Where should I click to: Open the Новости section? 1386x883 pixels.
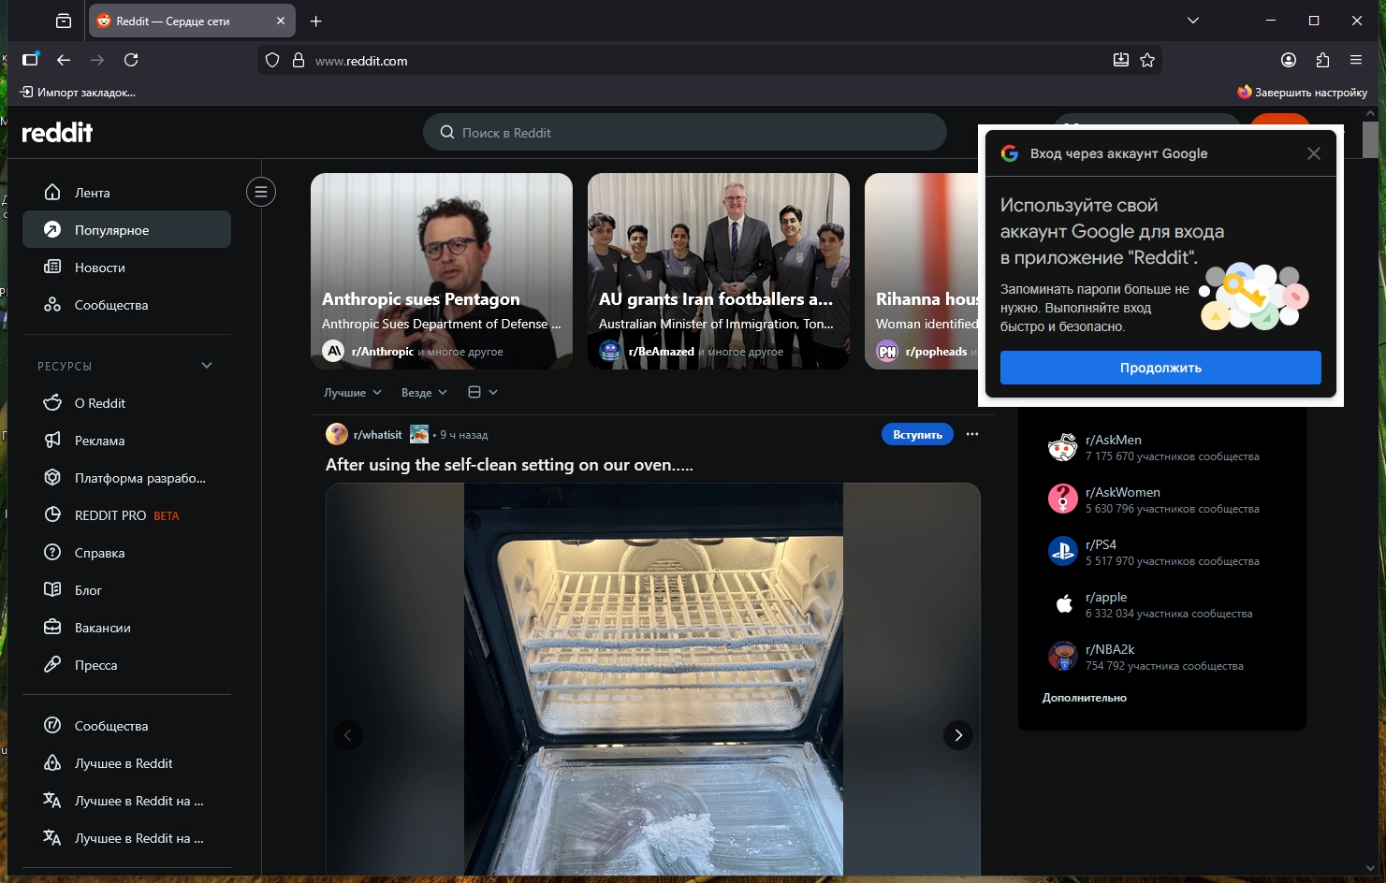[x=126, y=268]
